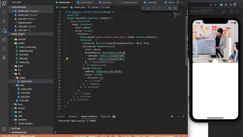This screenshot has width=243, height=137.
Task: Open the Search view in activity bar
Action: coord(4,12)
